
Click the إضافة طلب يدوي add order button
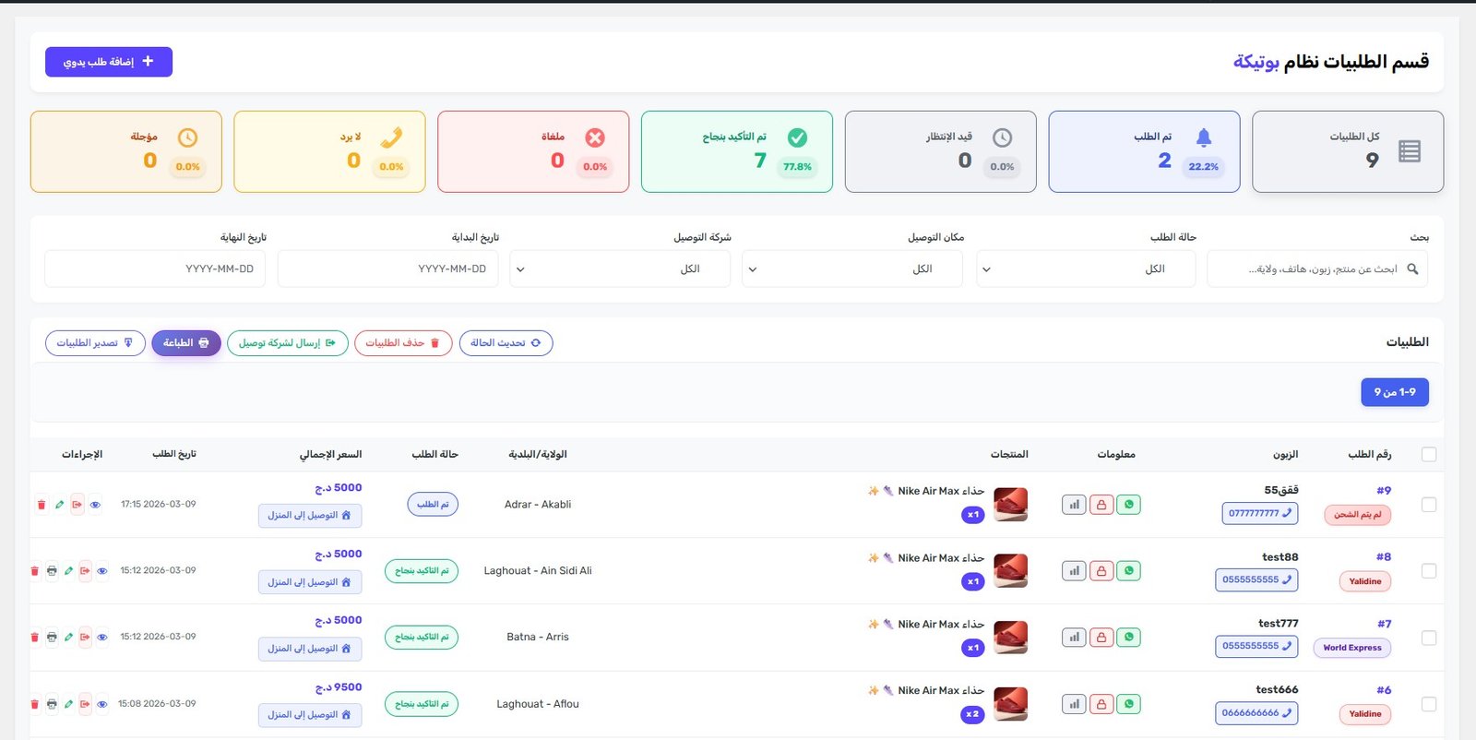(109, 62)
